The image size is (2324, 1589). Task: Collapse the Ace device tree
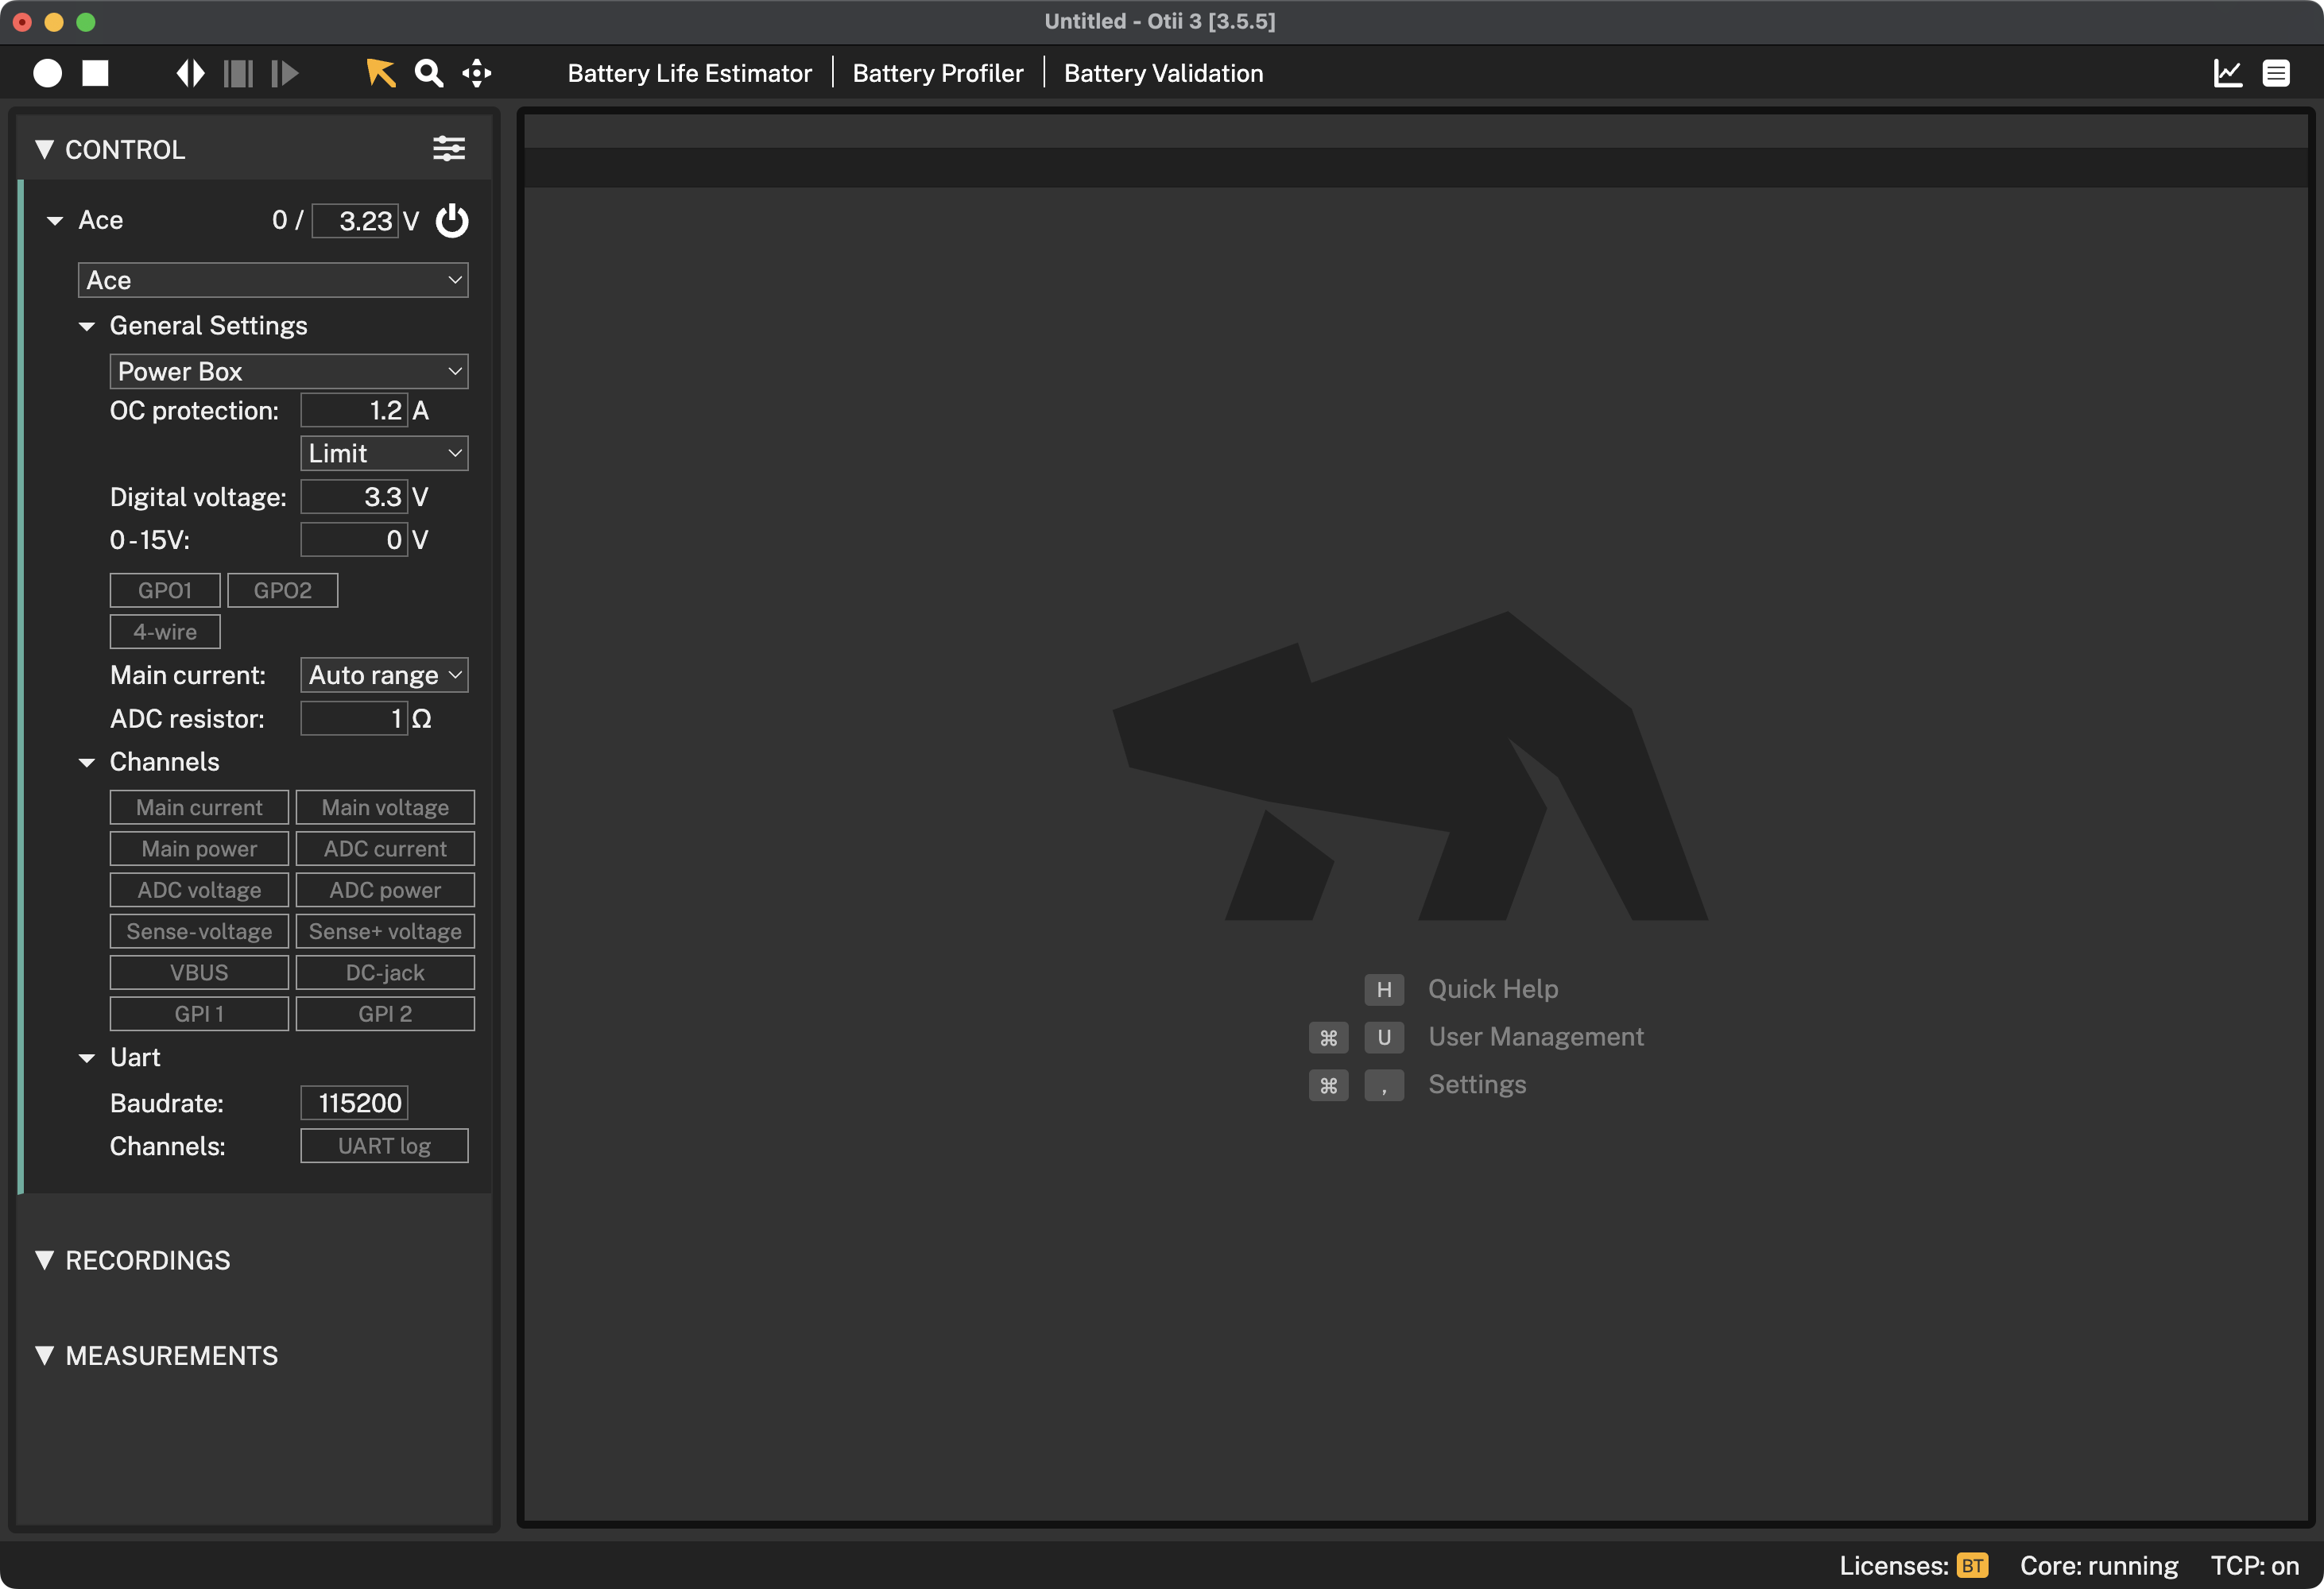pos(55,220)
